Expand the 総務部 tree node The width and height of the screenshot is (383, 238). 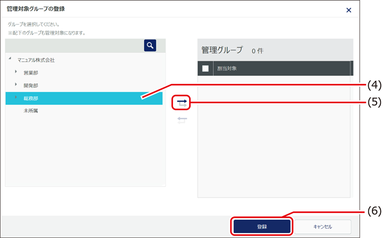pyautogui.click(x=16, y=97)
